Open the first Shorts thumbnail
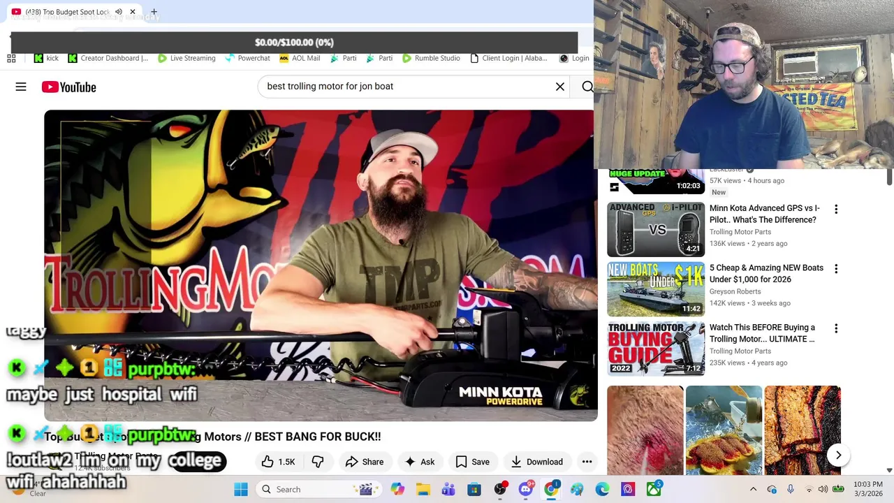The width and height of the screenshot is (894, 503). pyautogui.click(x=645, y=430)
